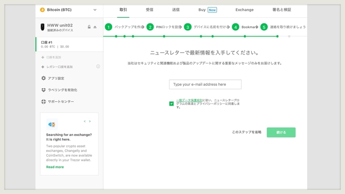Open the 署名と検証 tab
Viewport: 345px width, 194px height.
pos(281,10)
